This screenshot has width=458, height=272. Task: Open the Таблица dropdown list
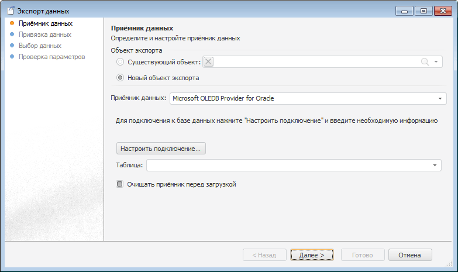(435, 166)
